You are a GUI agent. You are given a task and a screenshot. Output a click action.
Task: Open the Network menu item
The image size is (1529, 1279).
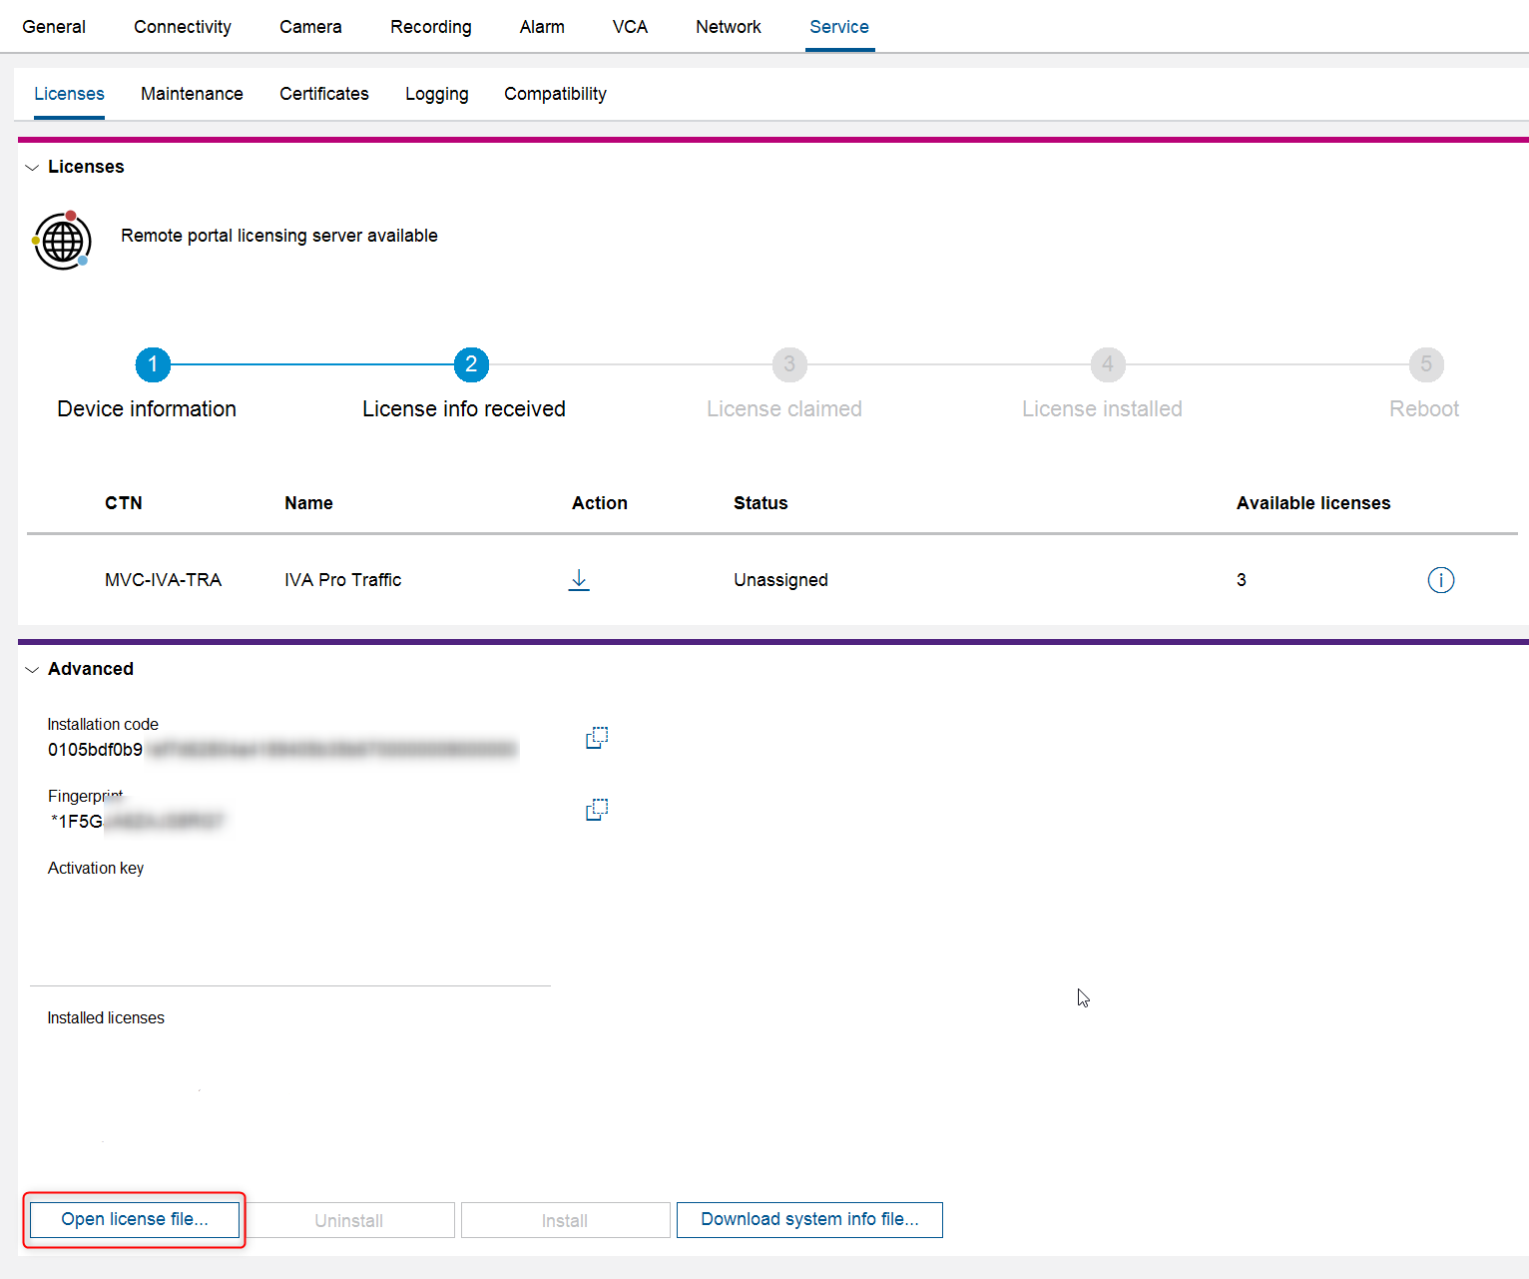coord(728,27)
